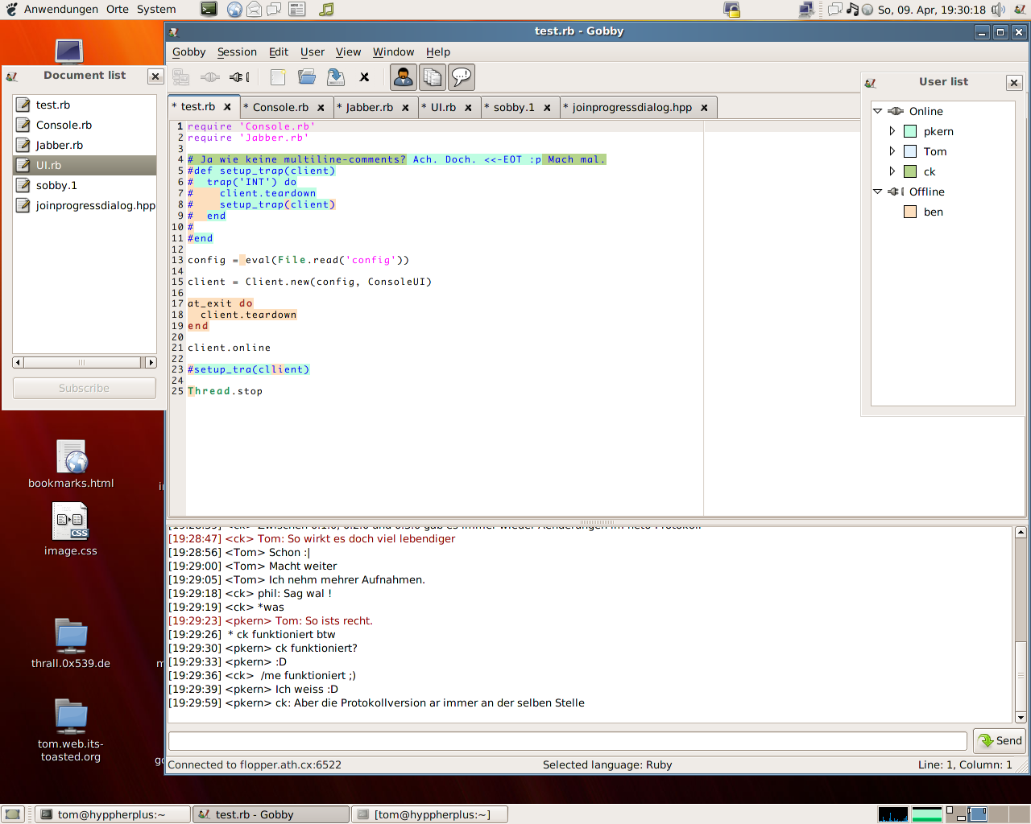Expand user pkern in user list
The image size is (1031, 824).
(892, 131)
